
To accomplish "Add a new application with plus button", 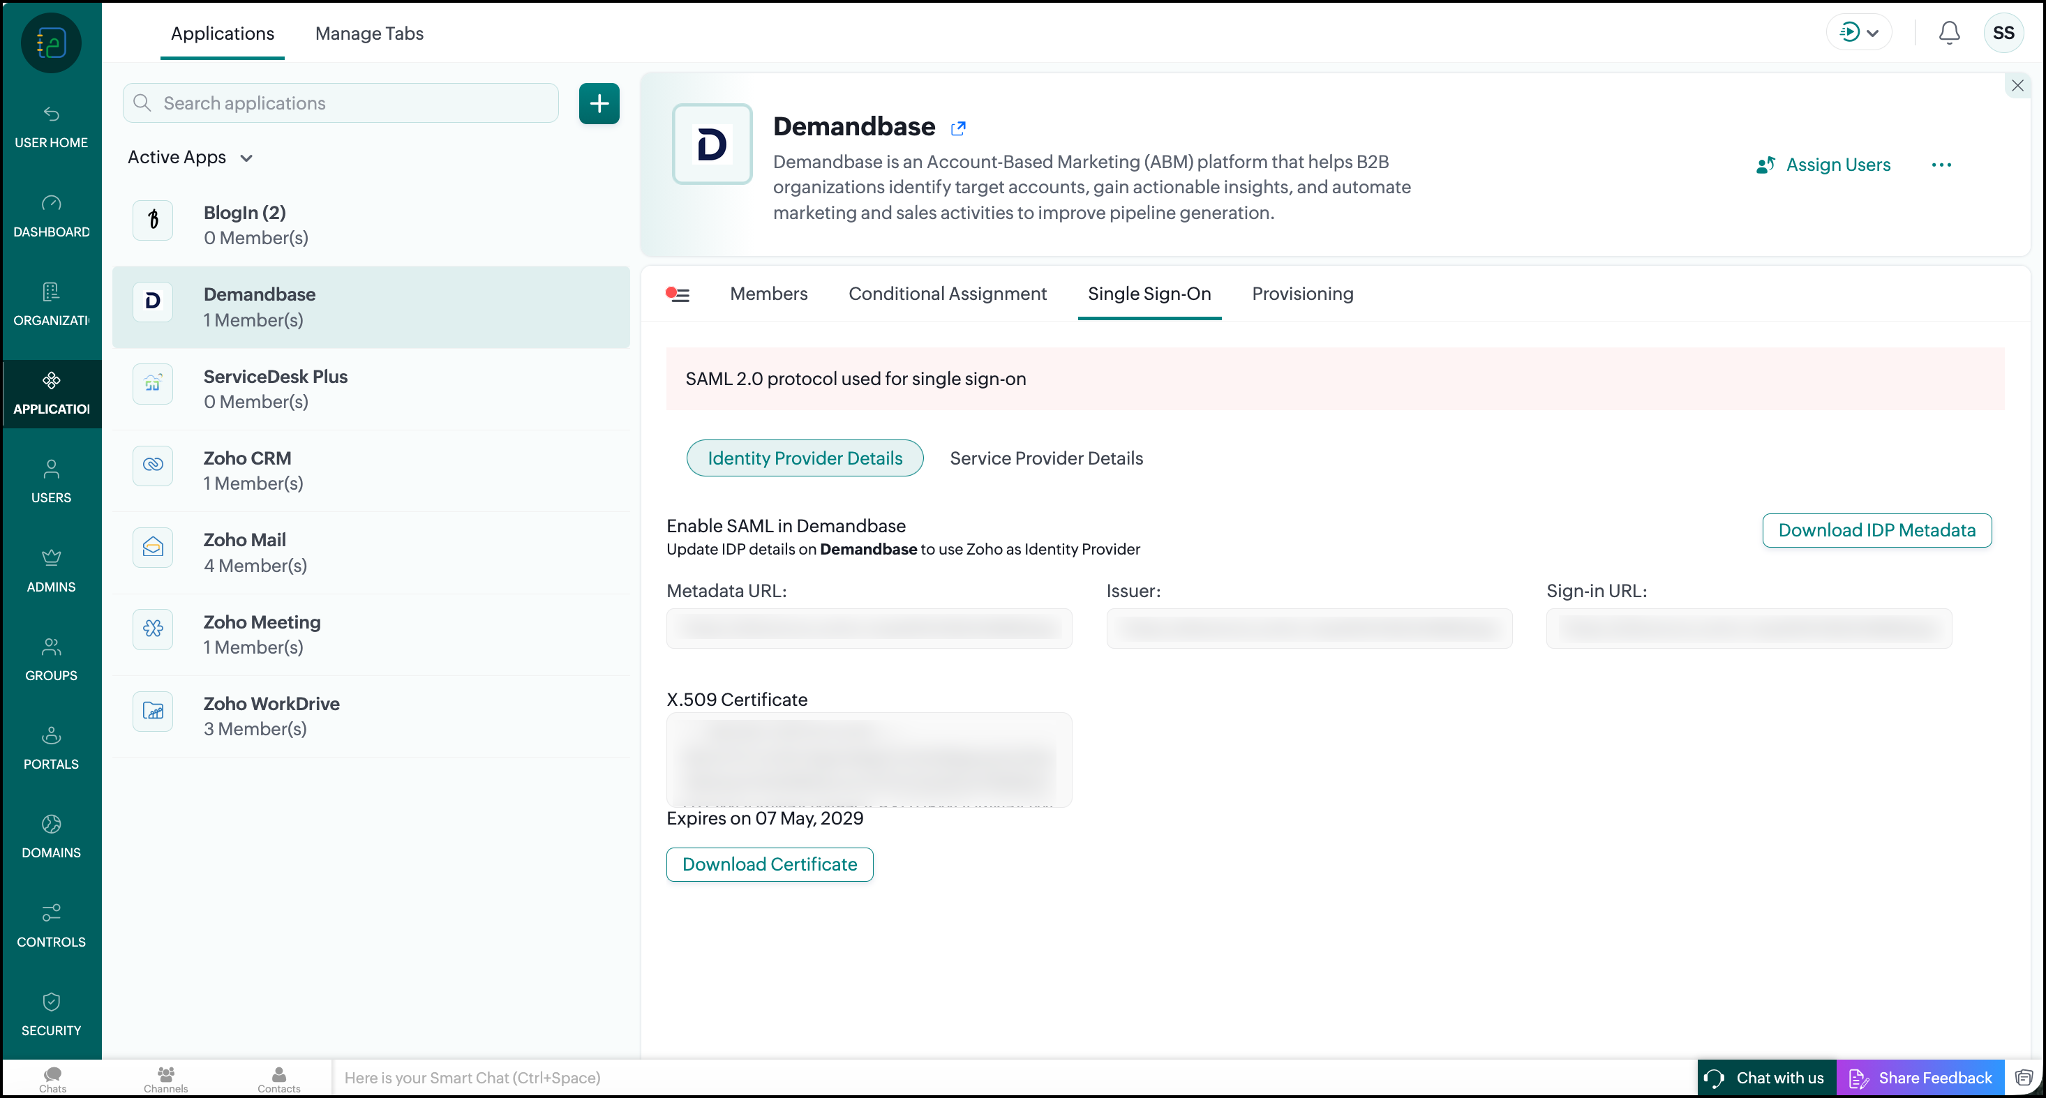I will (599, 103).
